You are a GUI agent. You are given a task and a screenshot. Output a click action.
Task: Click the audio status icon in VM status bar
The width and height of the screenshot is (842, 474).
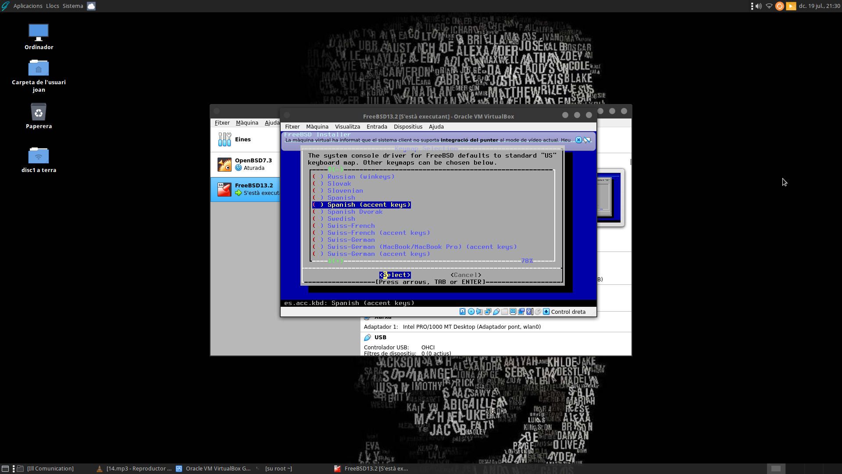coord(479,312)
